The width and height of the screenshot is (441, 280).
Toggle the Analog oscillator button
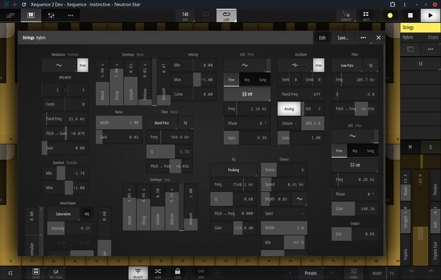pos(289,109)
